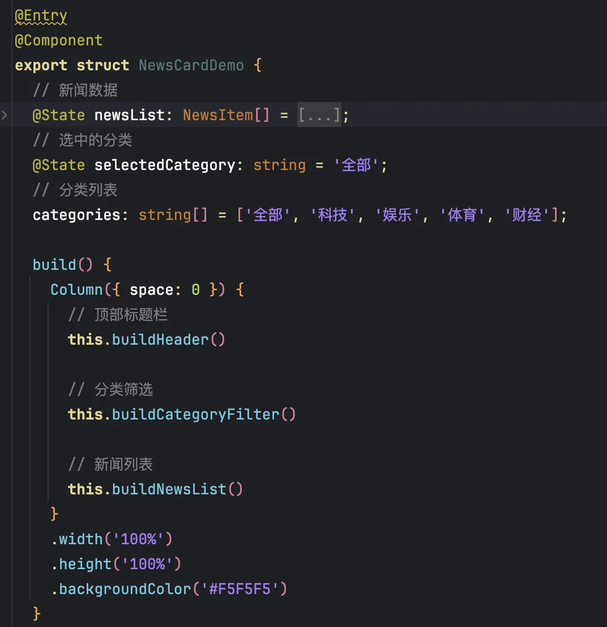Click the export keyword
Image resolution: width=607 pixels, height=627 pixels.
41,65
